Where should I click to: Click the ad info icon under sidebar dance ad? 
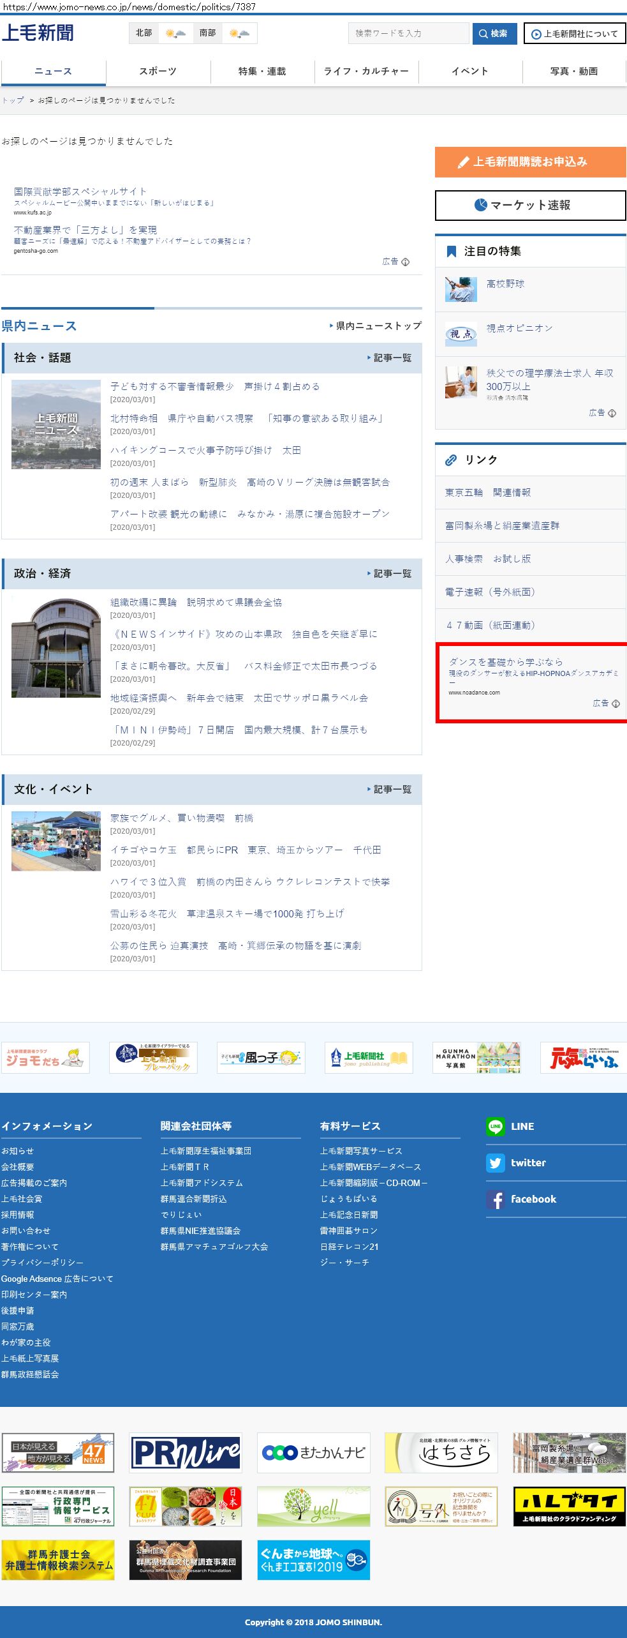[x=616, y=703]
